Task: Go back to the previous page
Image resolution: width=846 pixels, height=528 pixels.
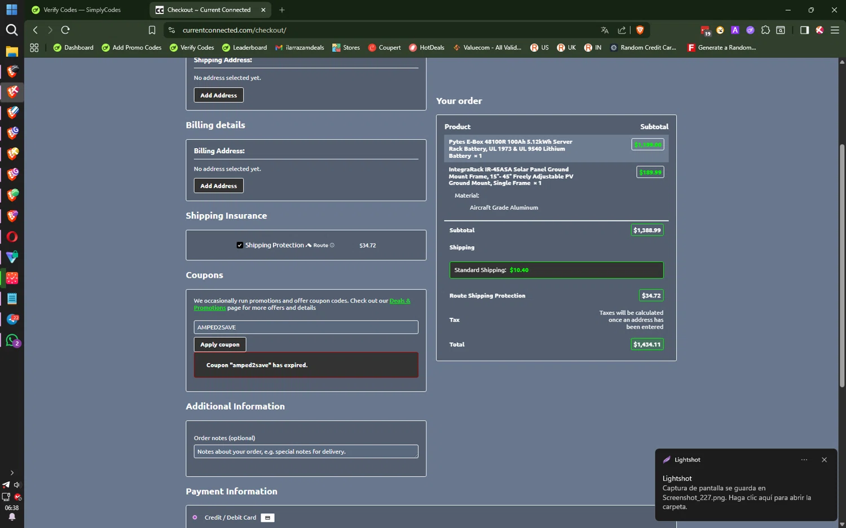Action: (x=36, y=30)
